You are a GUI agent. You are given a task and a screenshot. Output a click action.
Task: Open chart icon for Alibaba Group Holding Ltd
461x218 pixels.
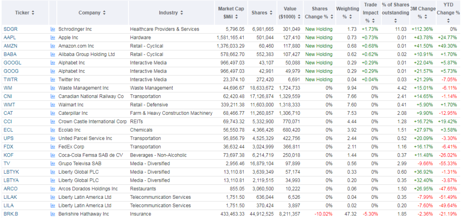click(x=53, y=54)
